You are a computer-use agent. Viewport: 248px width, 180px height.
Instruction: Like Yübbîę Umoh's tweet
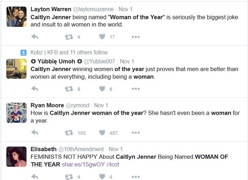(102, 89)
